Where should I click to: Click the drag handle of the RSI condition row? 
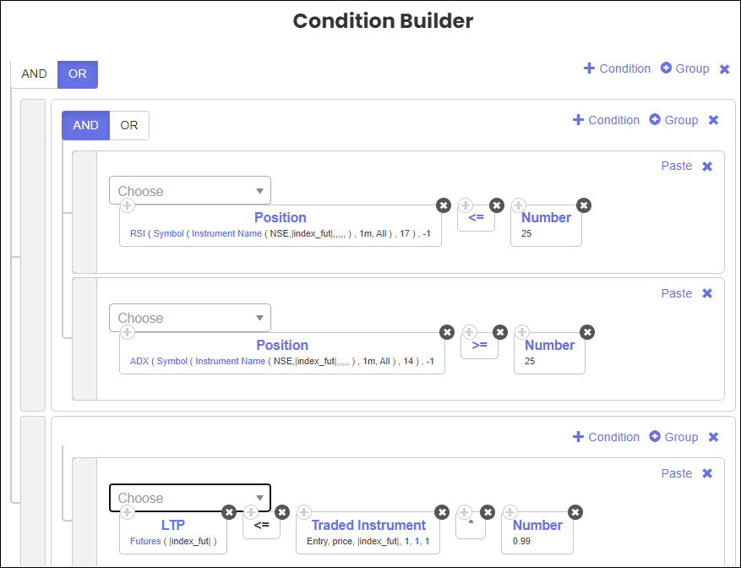(84, 211)
